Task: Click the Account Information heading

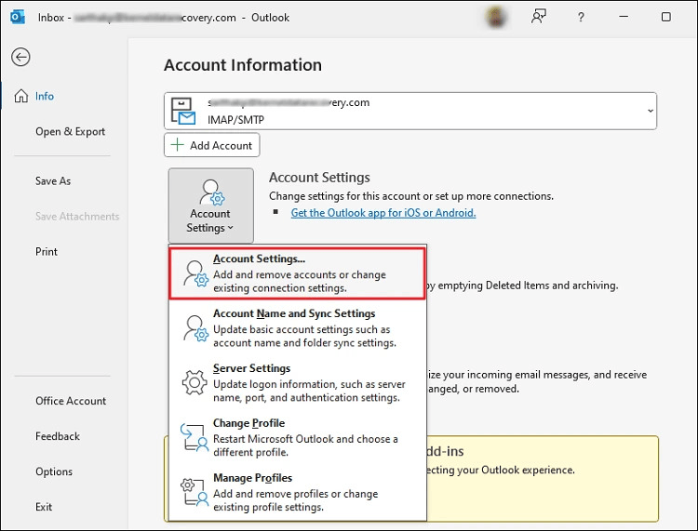Action: click(243, 65)
